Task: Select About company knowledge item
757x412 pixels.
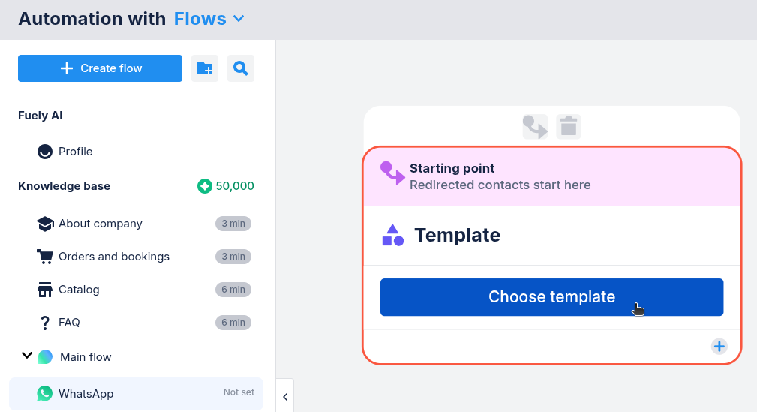Action: click(x=100, y=224)
